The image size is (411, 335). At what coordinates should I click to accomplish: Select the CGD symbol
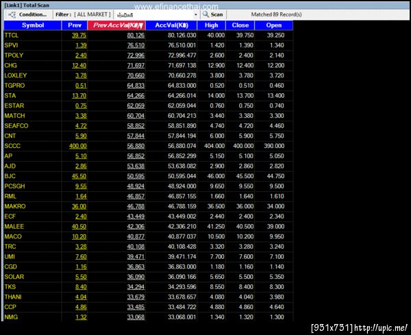pyautogui.click(x=11, y=267)
